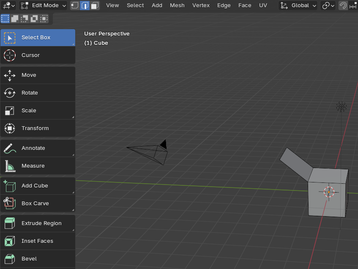
Task: Open the snapping options icon
Action: point(353,5)
